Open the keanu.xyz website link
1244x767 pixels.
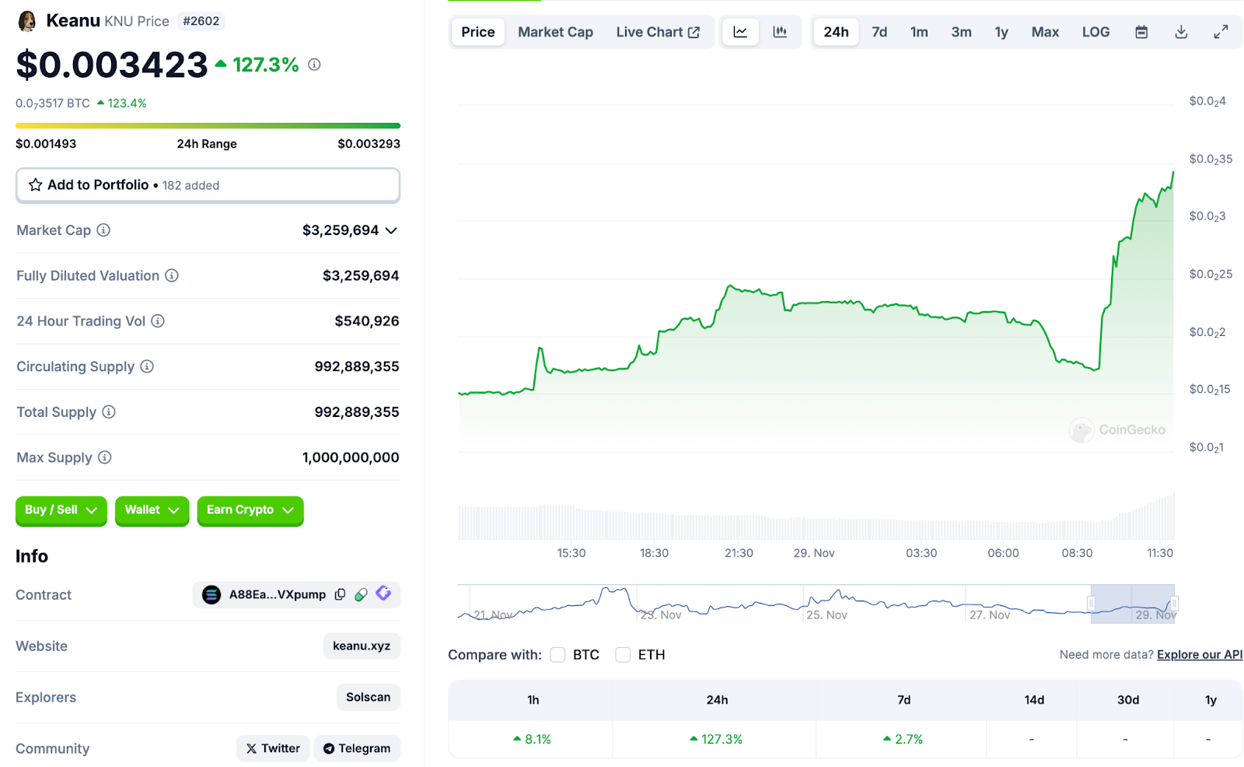tap(362, 646)
